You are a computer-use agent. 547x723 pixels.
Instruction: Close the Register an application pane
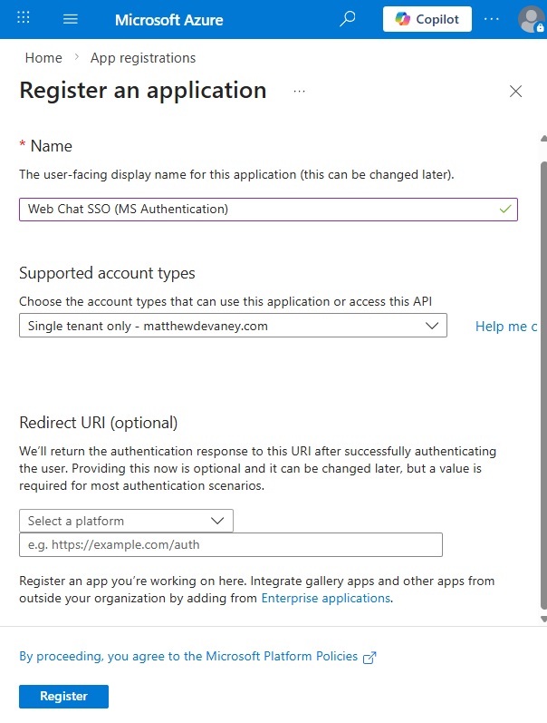(x=516, y=91)
